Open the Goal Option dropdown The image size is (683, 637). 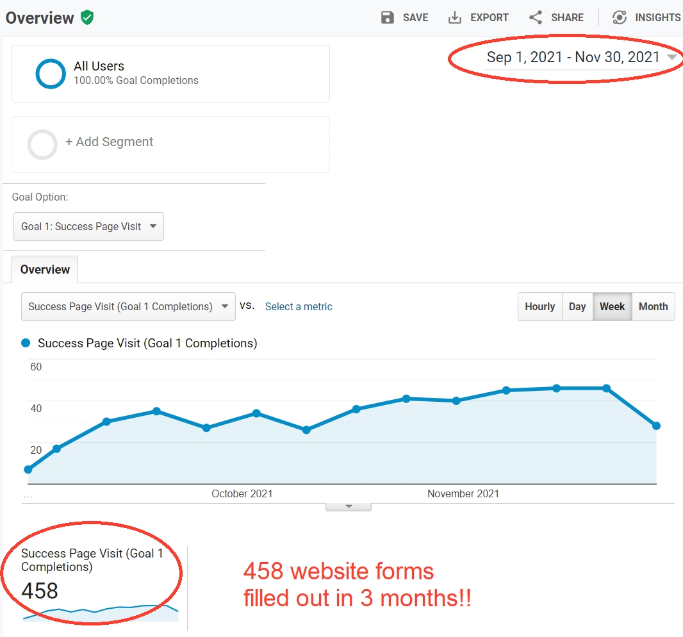[x=88, y=227]
